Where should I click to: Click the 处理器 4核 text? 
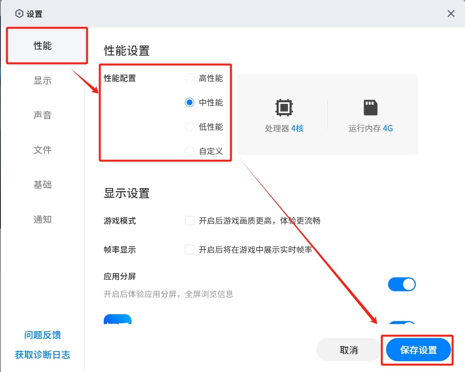pos(284,129)
